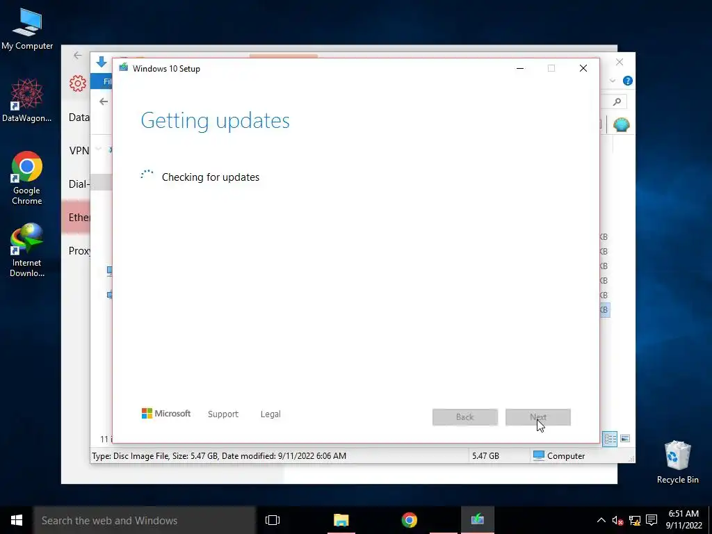Close the Windows 10 Setup window
712x534 pixels.
583,68
